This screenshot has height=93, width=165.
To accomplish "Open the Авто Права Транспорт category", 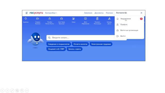I will [x=62, y=21].
